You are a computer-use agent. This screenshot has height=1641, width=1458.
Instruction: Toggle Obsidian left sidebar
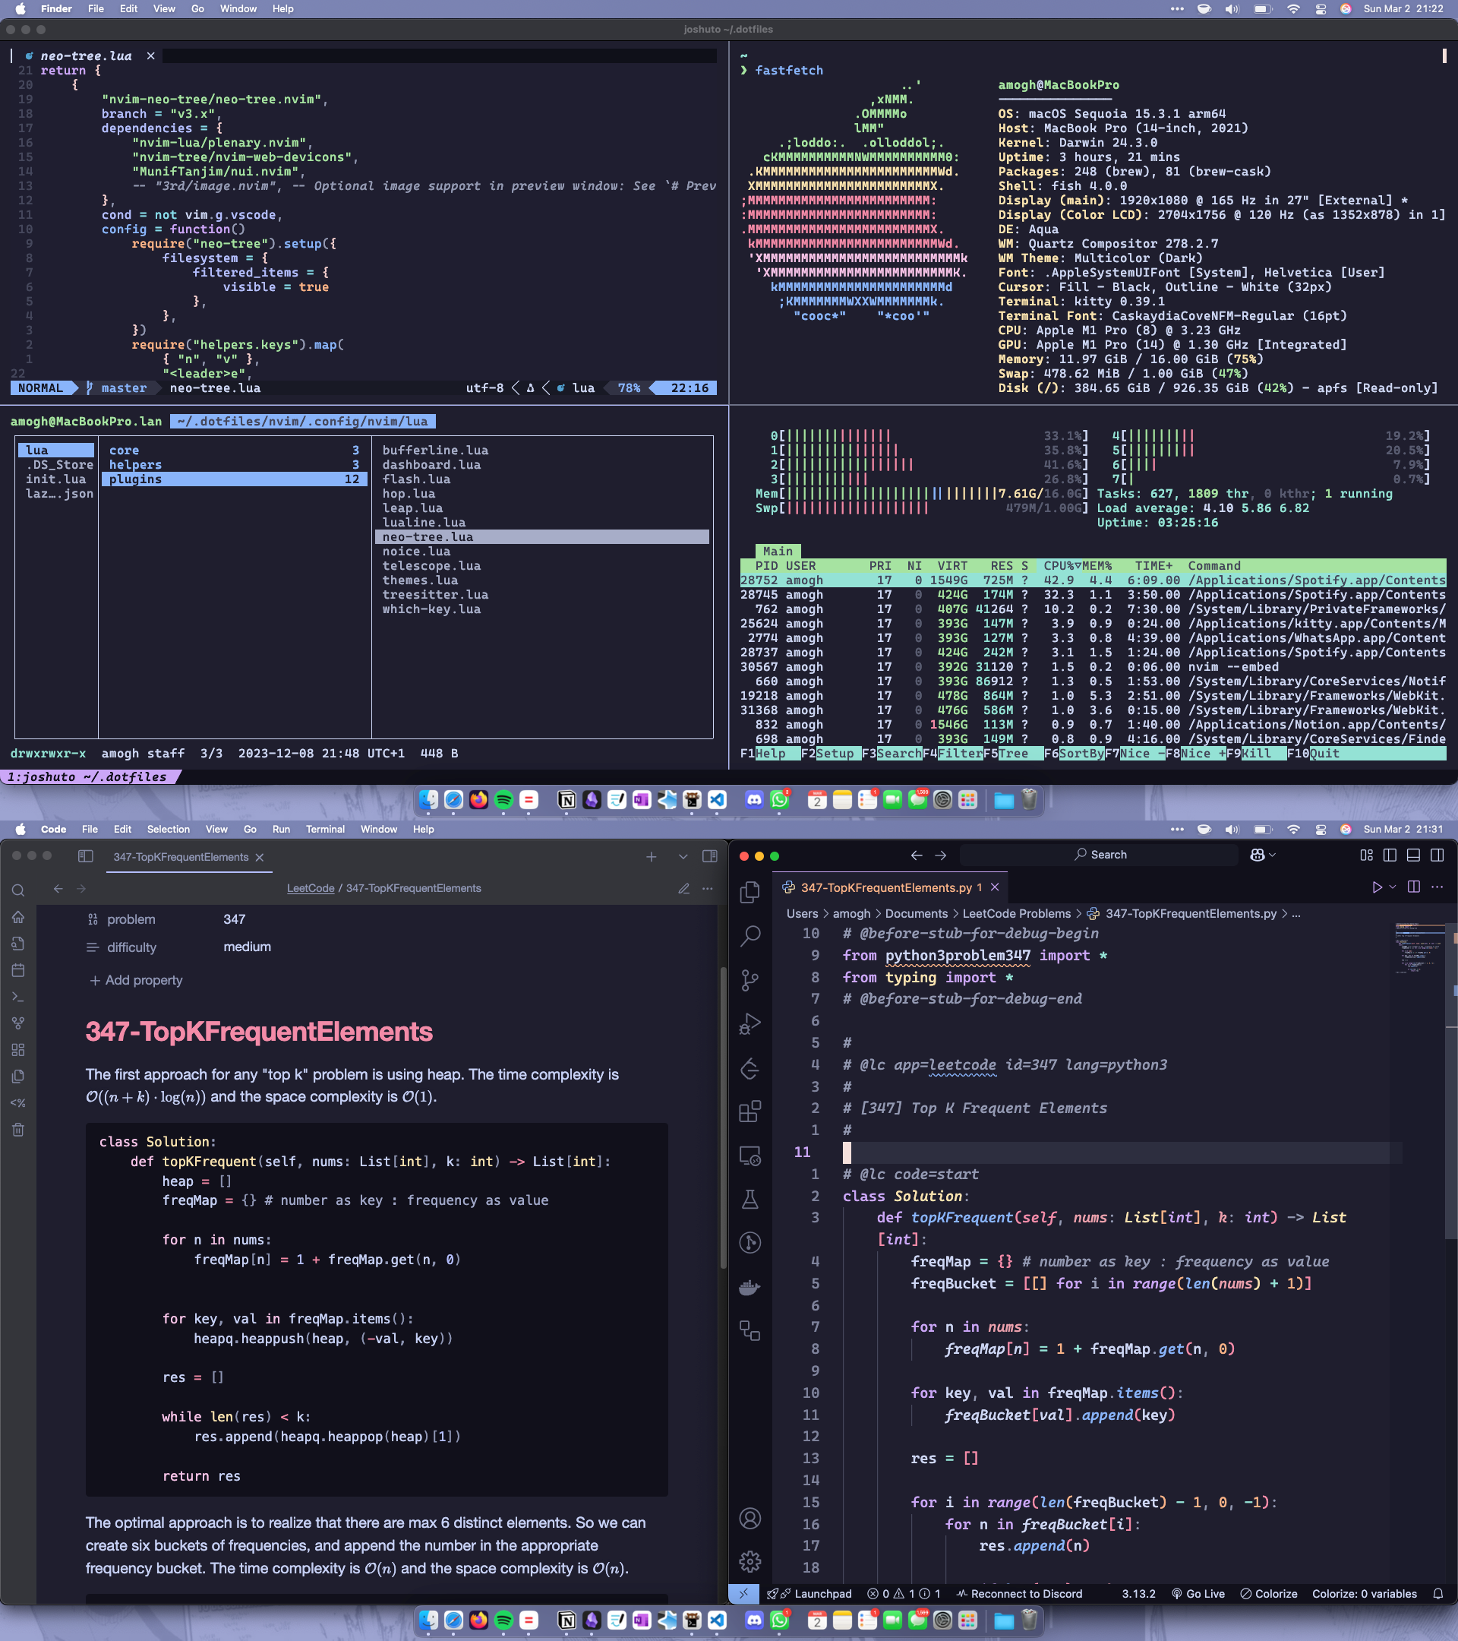click(85, 855)
